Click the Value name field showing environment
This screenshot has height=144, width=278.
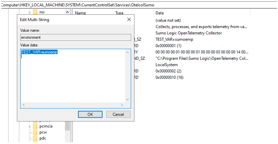(75, 37)
